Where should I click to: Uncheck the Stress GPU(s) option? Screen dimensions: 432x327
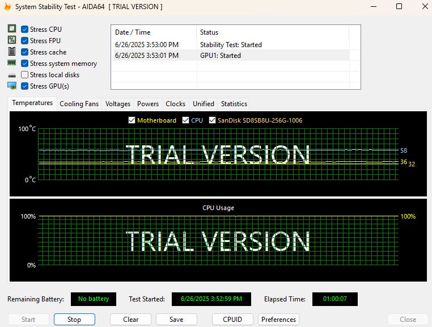coord(25,86)
